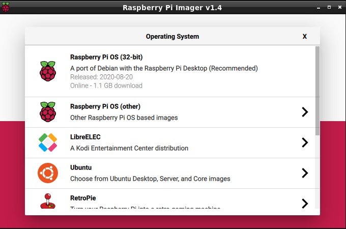The image size is (346, 229).
Task: Select the Ubuntu title
Action: (x=81, y=167)
